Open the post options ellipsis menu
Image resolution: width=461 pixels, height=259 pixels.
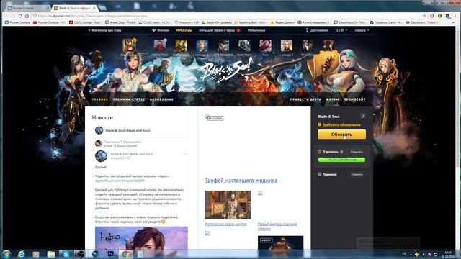pyautogui.click(x=185, y=154)
